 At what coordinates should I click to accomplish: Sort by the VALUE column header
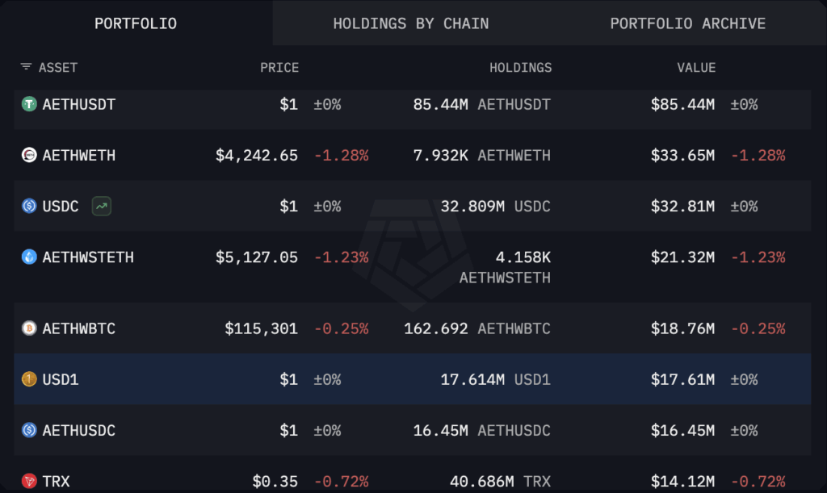pyautogui.click(x=696, y=68)
